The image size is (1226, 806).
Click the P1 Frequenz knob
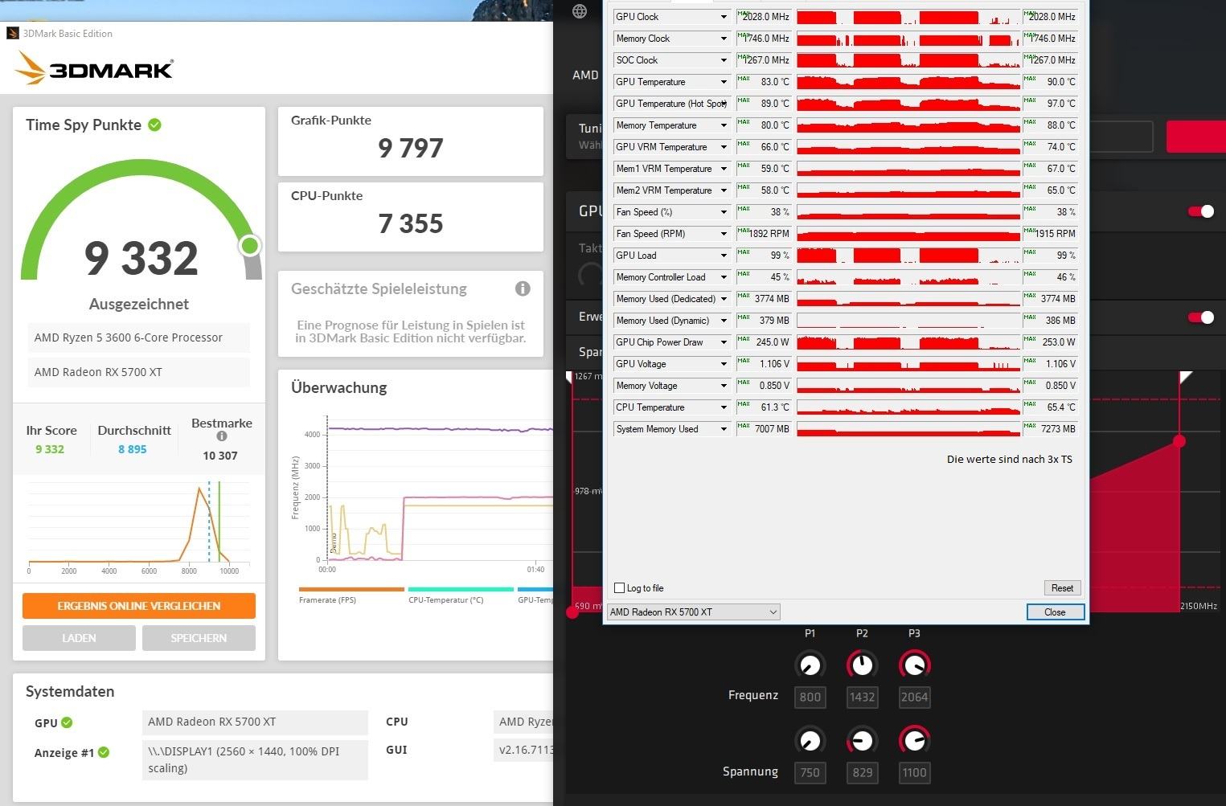[810, 665]
